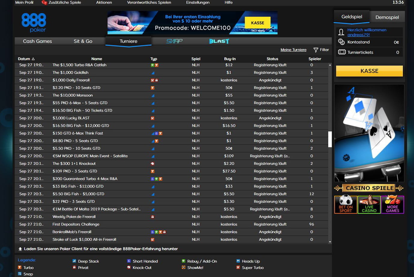Open the CASINO SPIELE banner
This screenshot has width=414, height=277.
click(x=369, y=188)
